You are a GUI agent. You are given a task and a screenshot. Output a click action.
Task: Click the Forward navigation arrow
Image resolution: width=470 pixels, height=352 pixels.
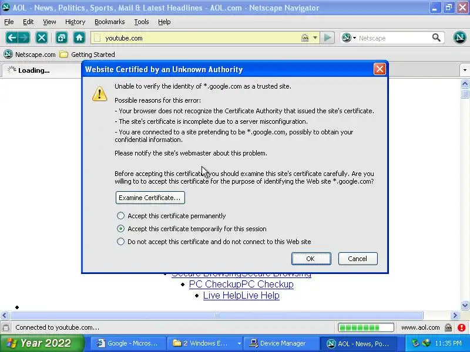[24, 38]
